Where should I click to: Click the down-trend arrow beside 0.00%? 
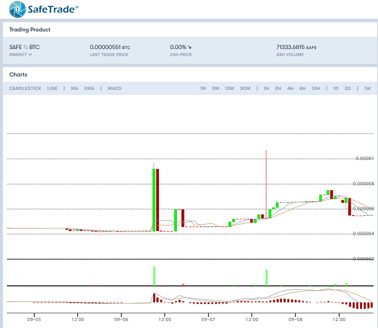coord(190,47)
